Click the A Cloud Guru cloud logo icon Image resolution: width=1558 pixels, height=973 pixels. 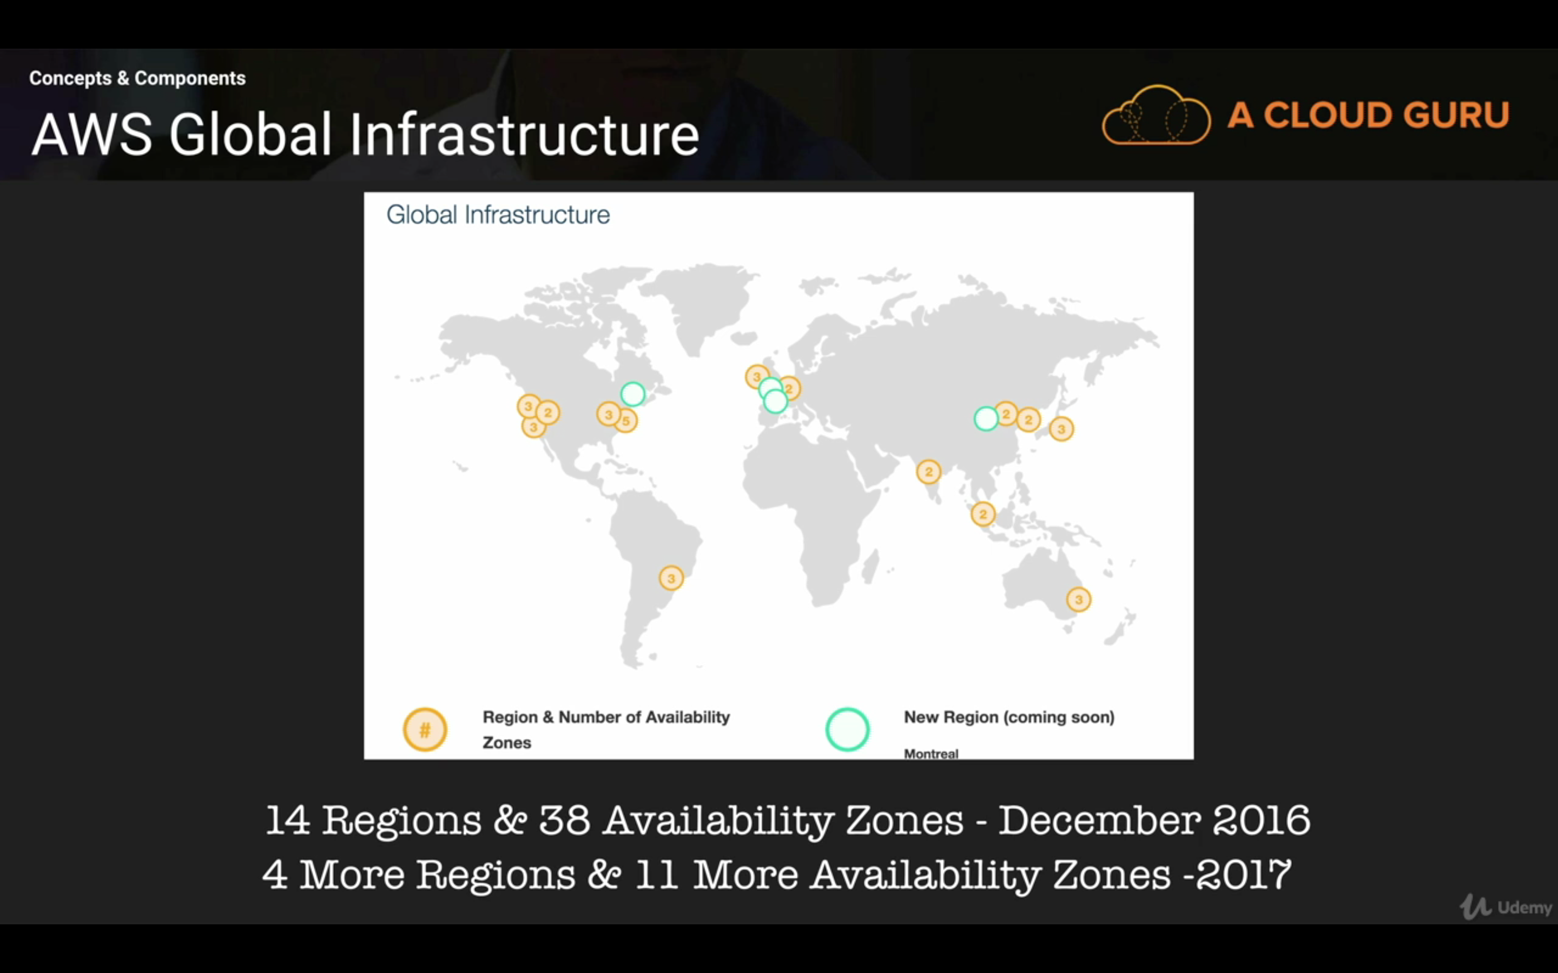click(1156, 115)
